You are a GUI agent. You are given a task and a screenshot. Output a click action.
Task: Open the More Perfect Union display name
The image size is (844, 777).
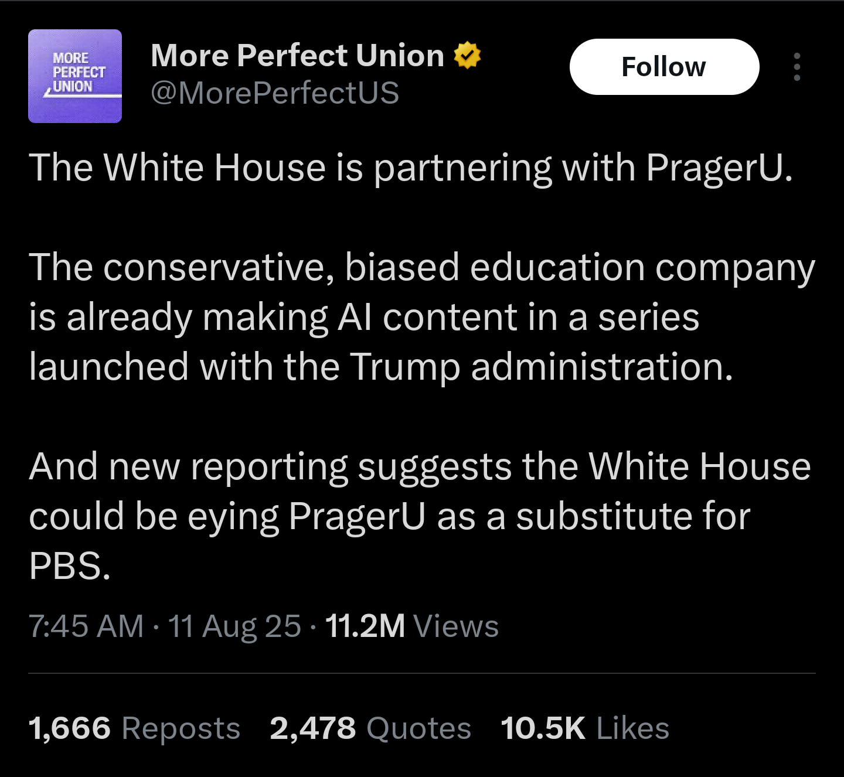pos(297,56)
